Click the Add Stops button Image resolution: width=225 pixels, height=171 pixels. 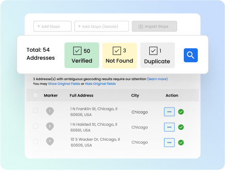[53, 26]
